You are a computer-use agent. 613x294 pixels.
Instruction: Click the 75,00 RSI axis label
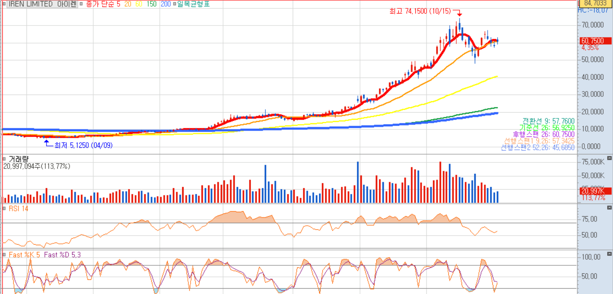(590, 219)
